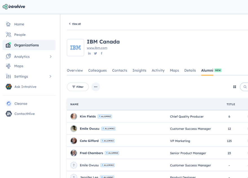Open IBM Canada's LinkedIn profile icon

89,53
